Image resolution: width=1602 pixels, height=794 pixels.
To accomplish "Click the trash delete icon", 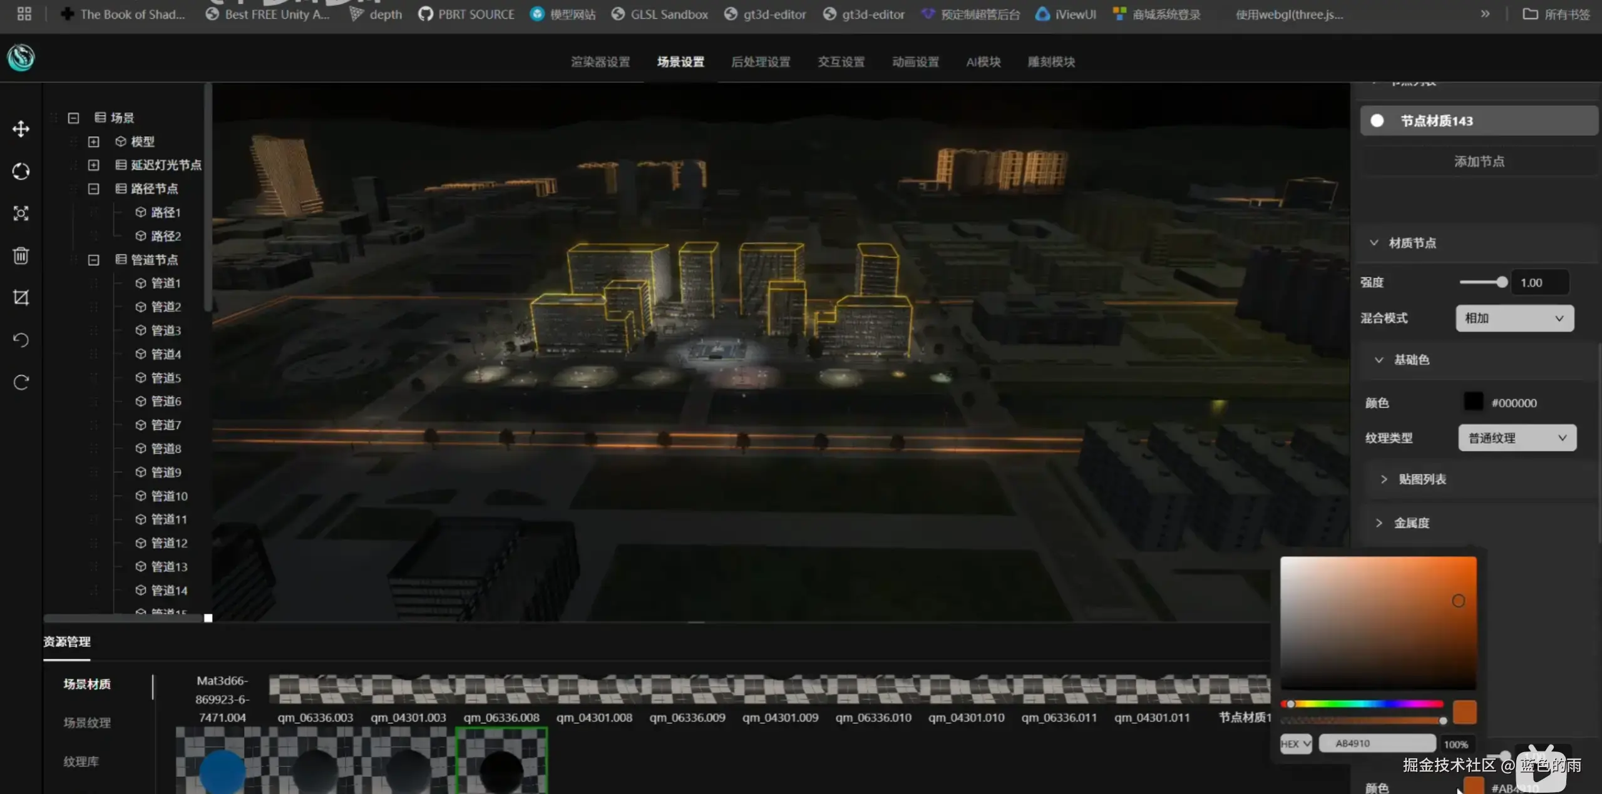I will pos(21,255).
